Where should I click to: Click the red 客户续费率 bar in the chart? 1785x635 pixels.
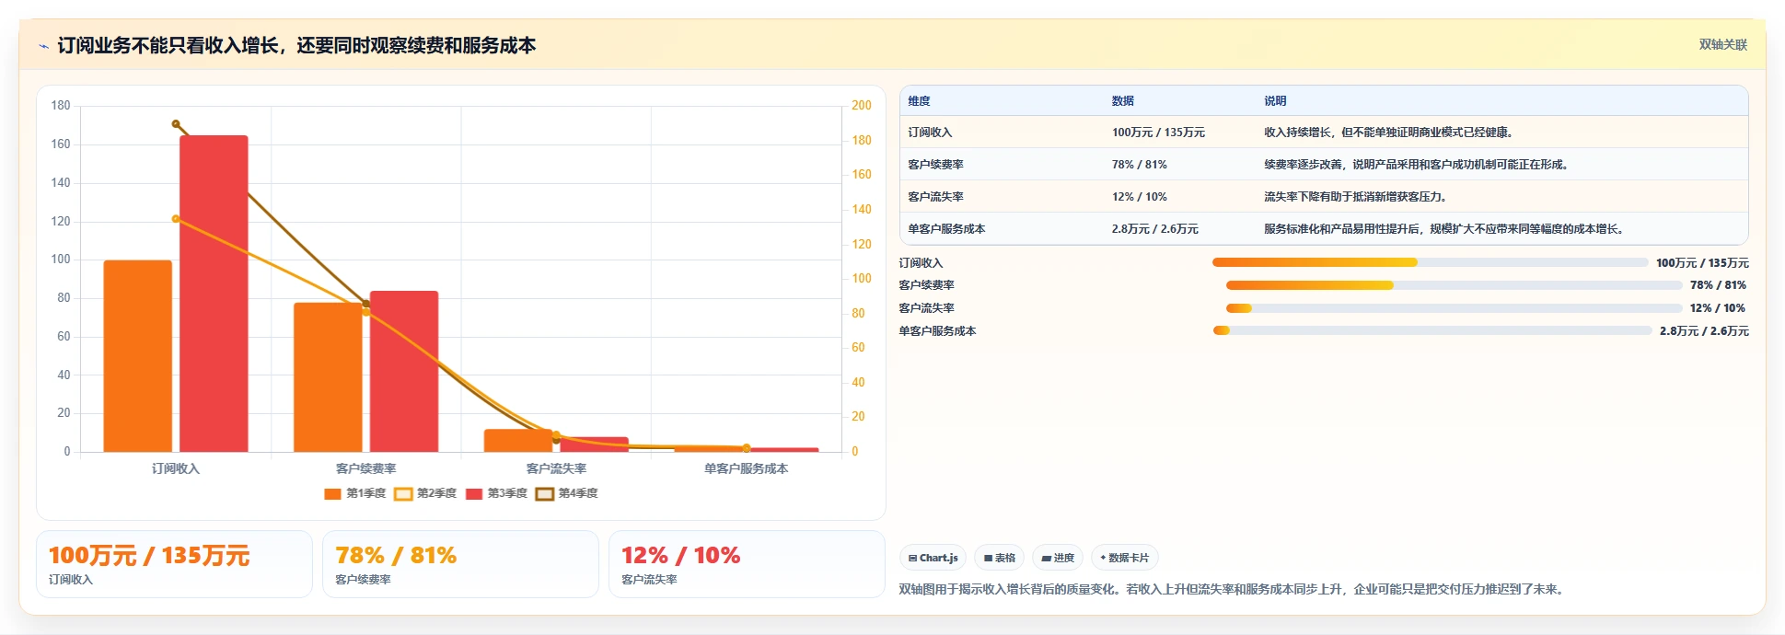pos(404,372)
